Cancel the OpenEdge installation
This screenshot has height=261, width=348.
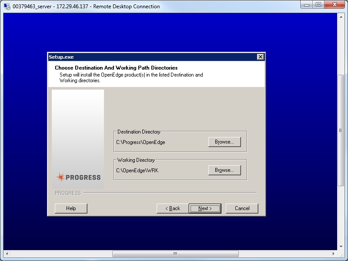tap(242, 208)
